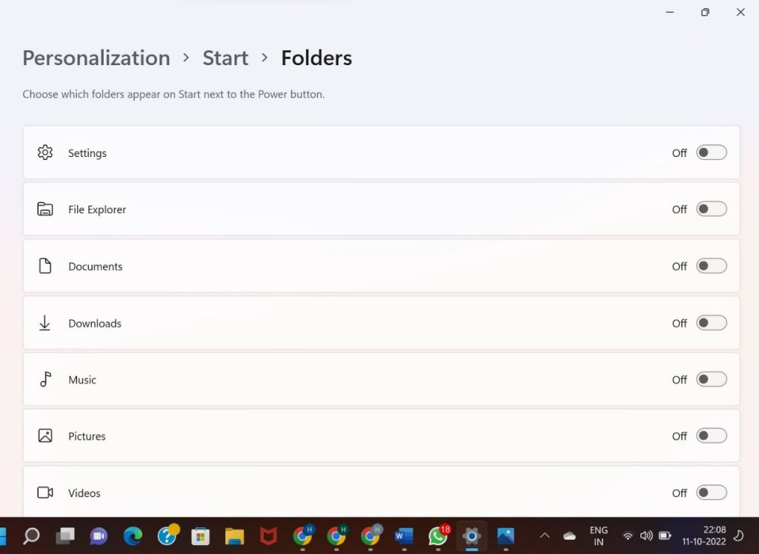Open WhatsApp with 18 notifications

[438, 535]
